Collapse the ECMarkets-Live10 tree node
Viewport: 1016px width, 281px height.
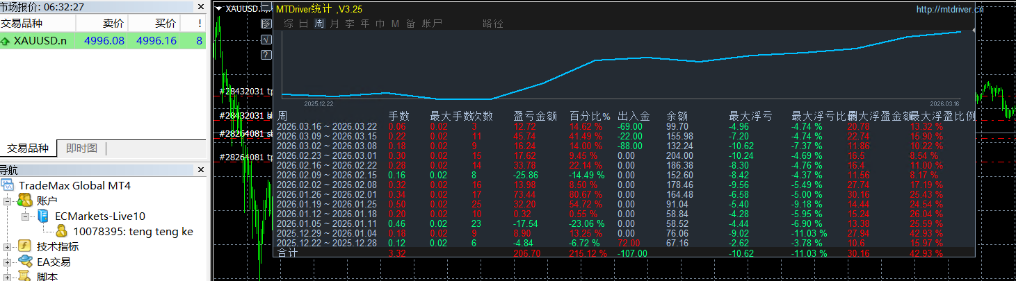tap(26, 216)
